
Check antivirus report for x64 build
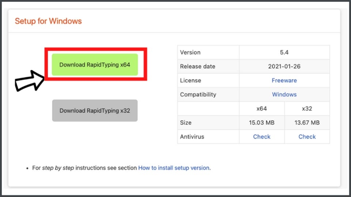click(262, 136)
